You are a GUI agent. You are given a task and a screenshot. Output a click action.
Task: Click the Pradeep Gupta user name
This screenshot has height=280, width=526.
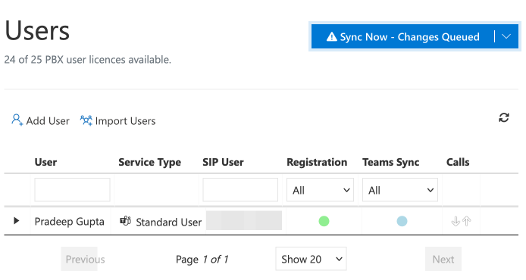click(x=70, y=222)
